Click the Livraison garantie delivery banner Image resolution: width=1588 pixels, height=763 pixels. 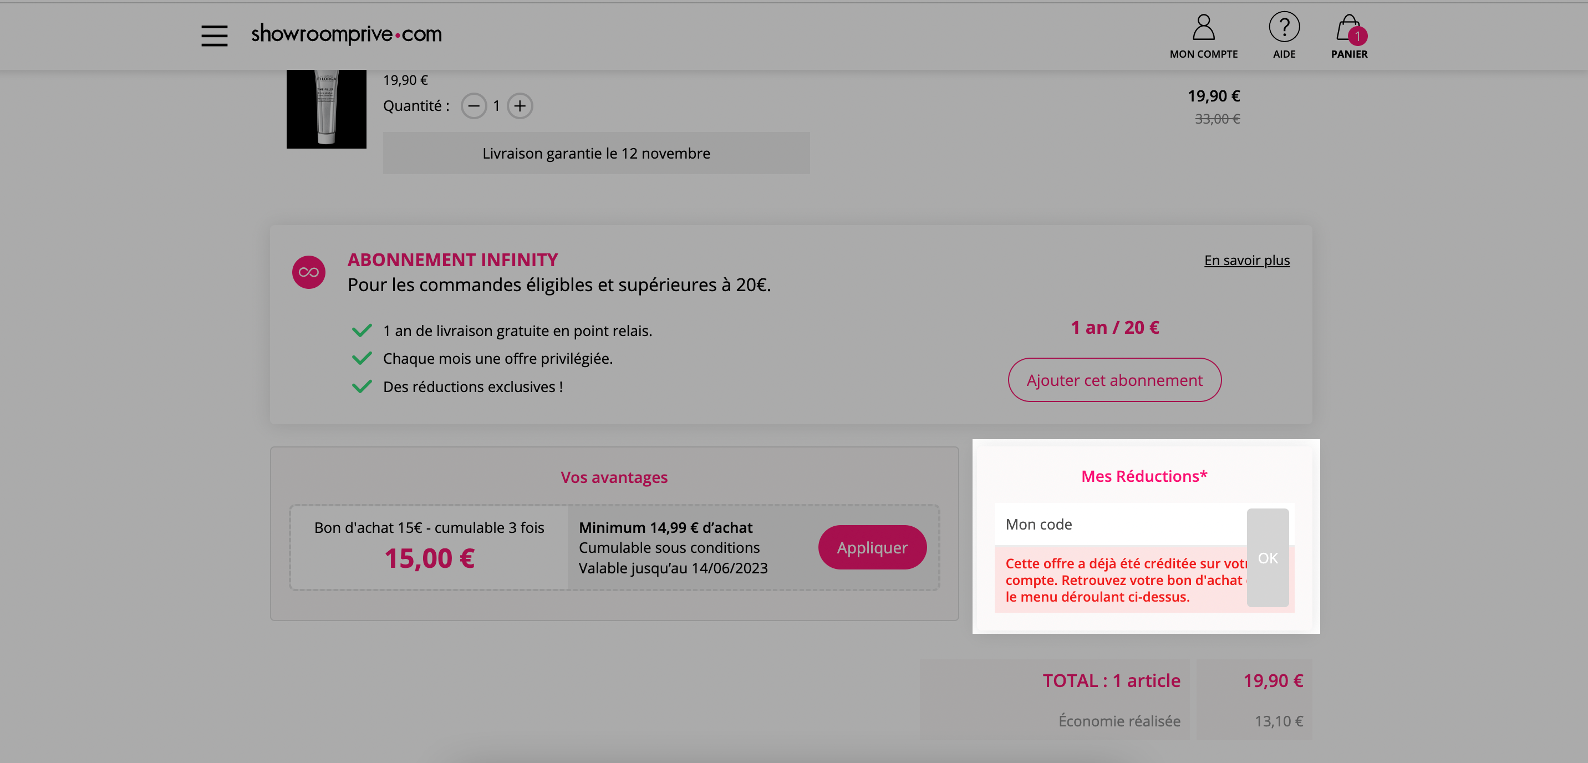pos(595,153)
